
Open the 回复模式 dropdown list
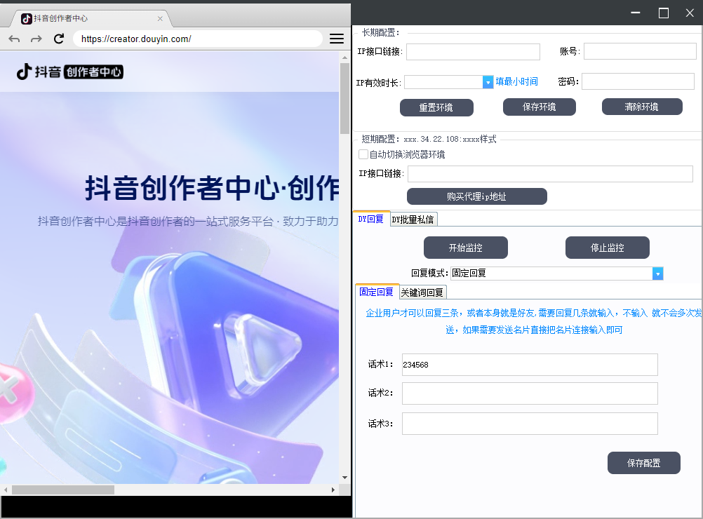[x=657, y=274]
